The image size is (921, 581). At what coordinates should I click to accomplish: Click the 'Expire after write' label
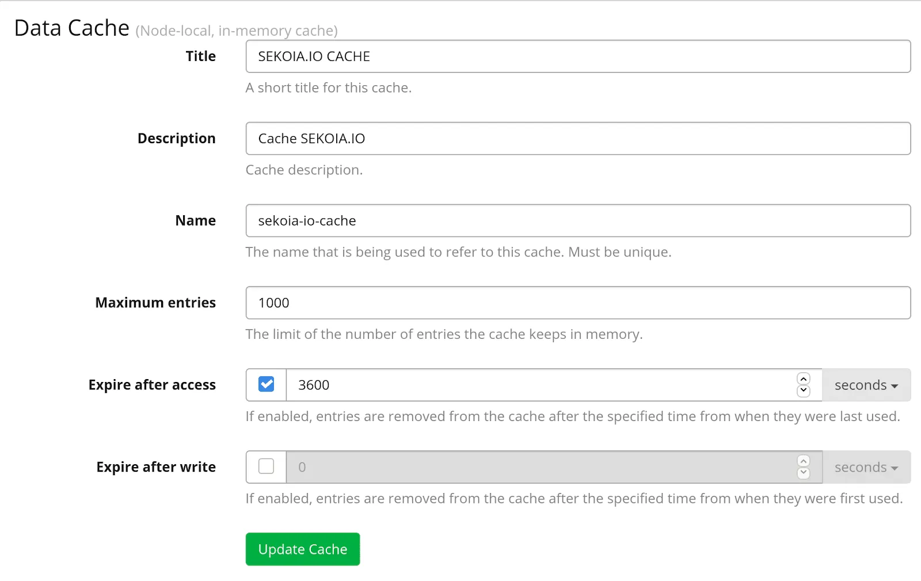coord(156,467)
